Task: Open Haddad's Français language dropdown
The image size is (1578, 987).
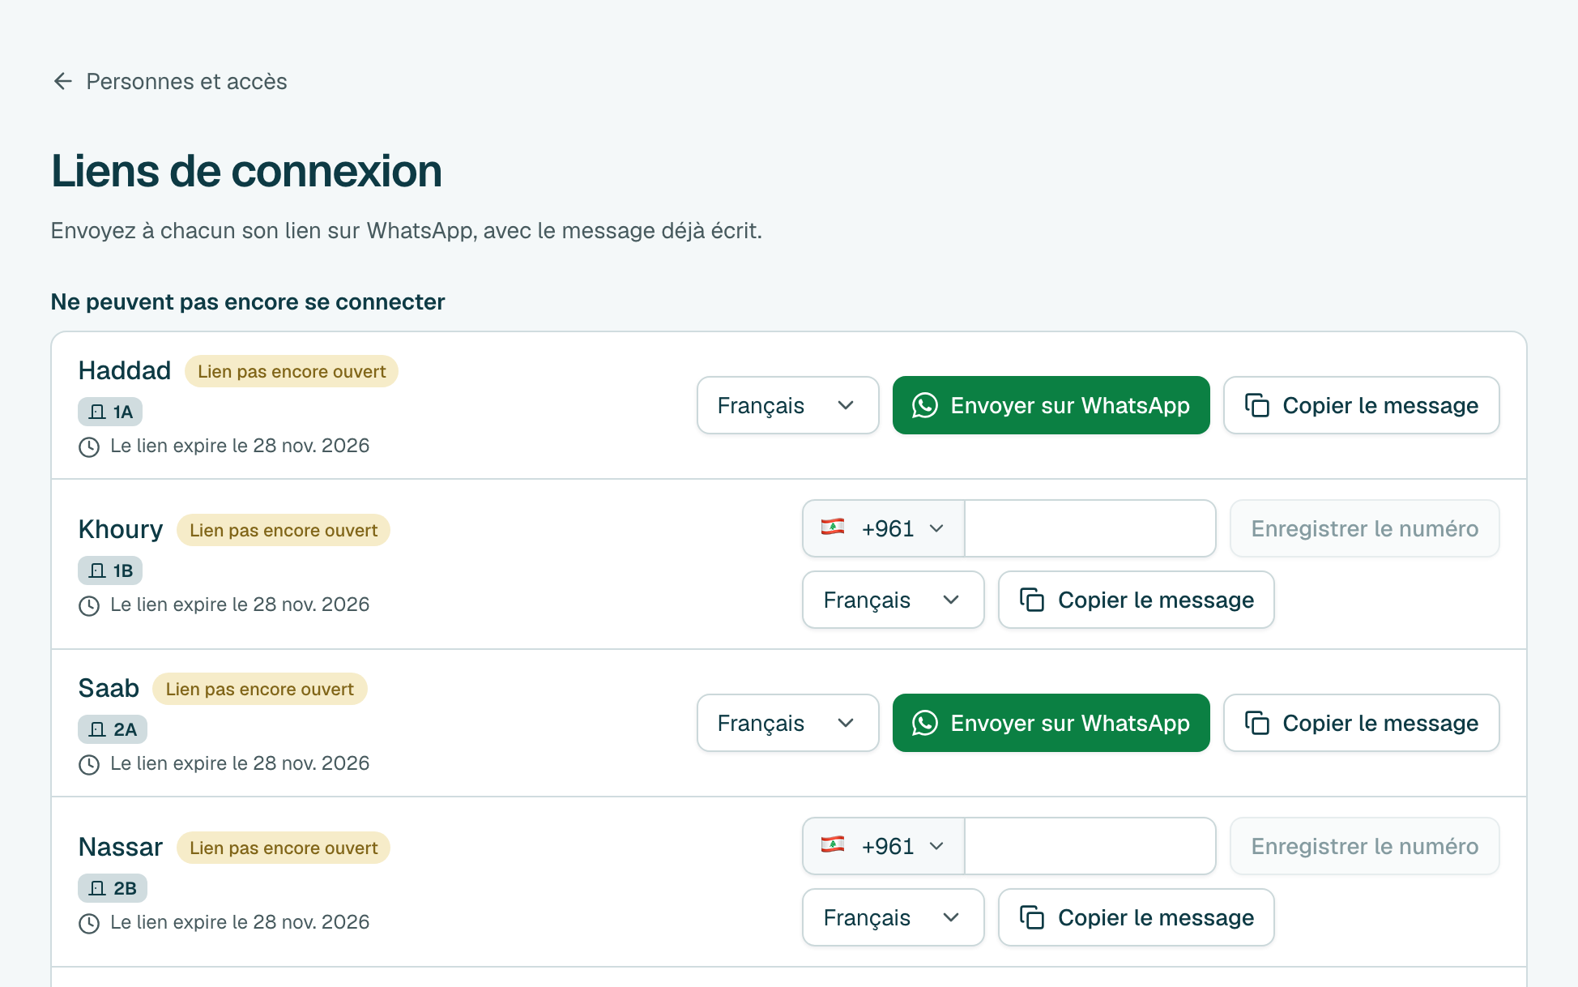Action: coord(787,405)
